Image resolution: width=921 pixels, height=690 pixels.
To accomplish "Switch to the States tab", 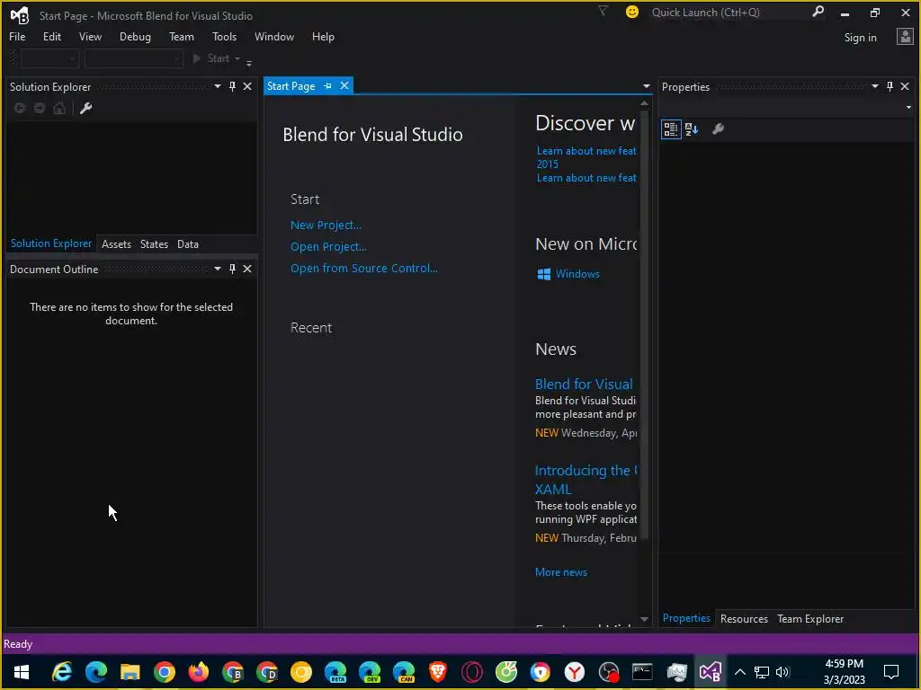I will [154, 244].
